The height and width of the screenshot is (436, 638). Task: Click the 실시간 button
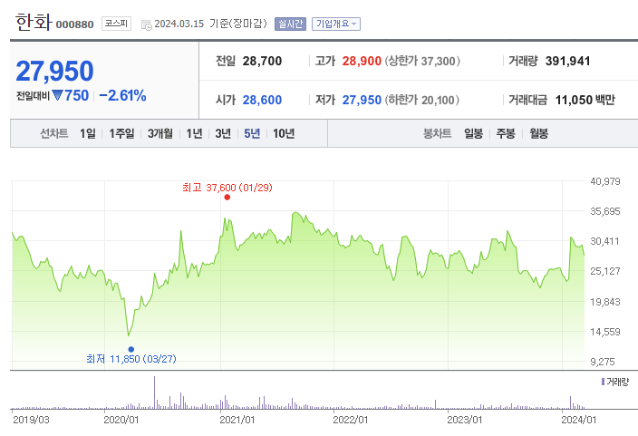[290, 24]
